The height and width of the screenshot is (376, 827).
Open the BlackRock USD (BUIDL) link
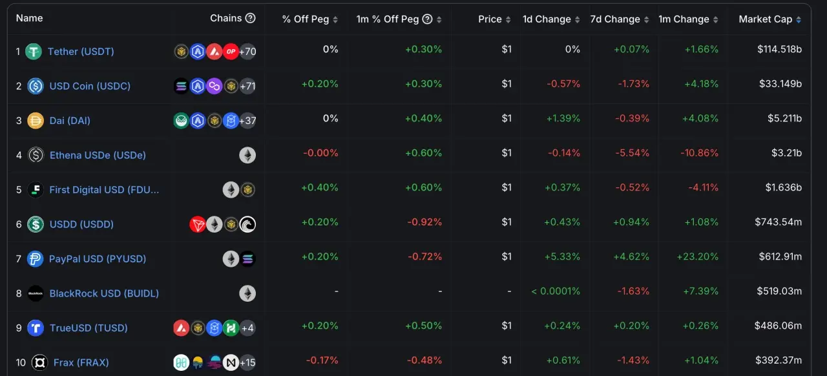[x=104, y=293]
